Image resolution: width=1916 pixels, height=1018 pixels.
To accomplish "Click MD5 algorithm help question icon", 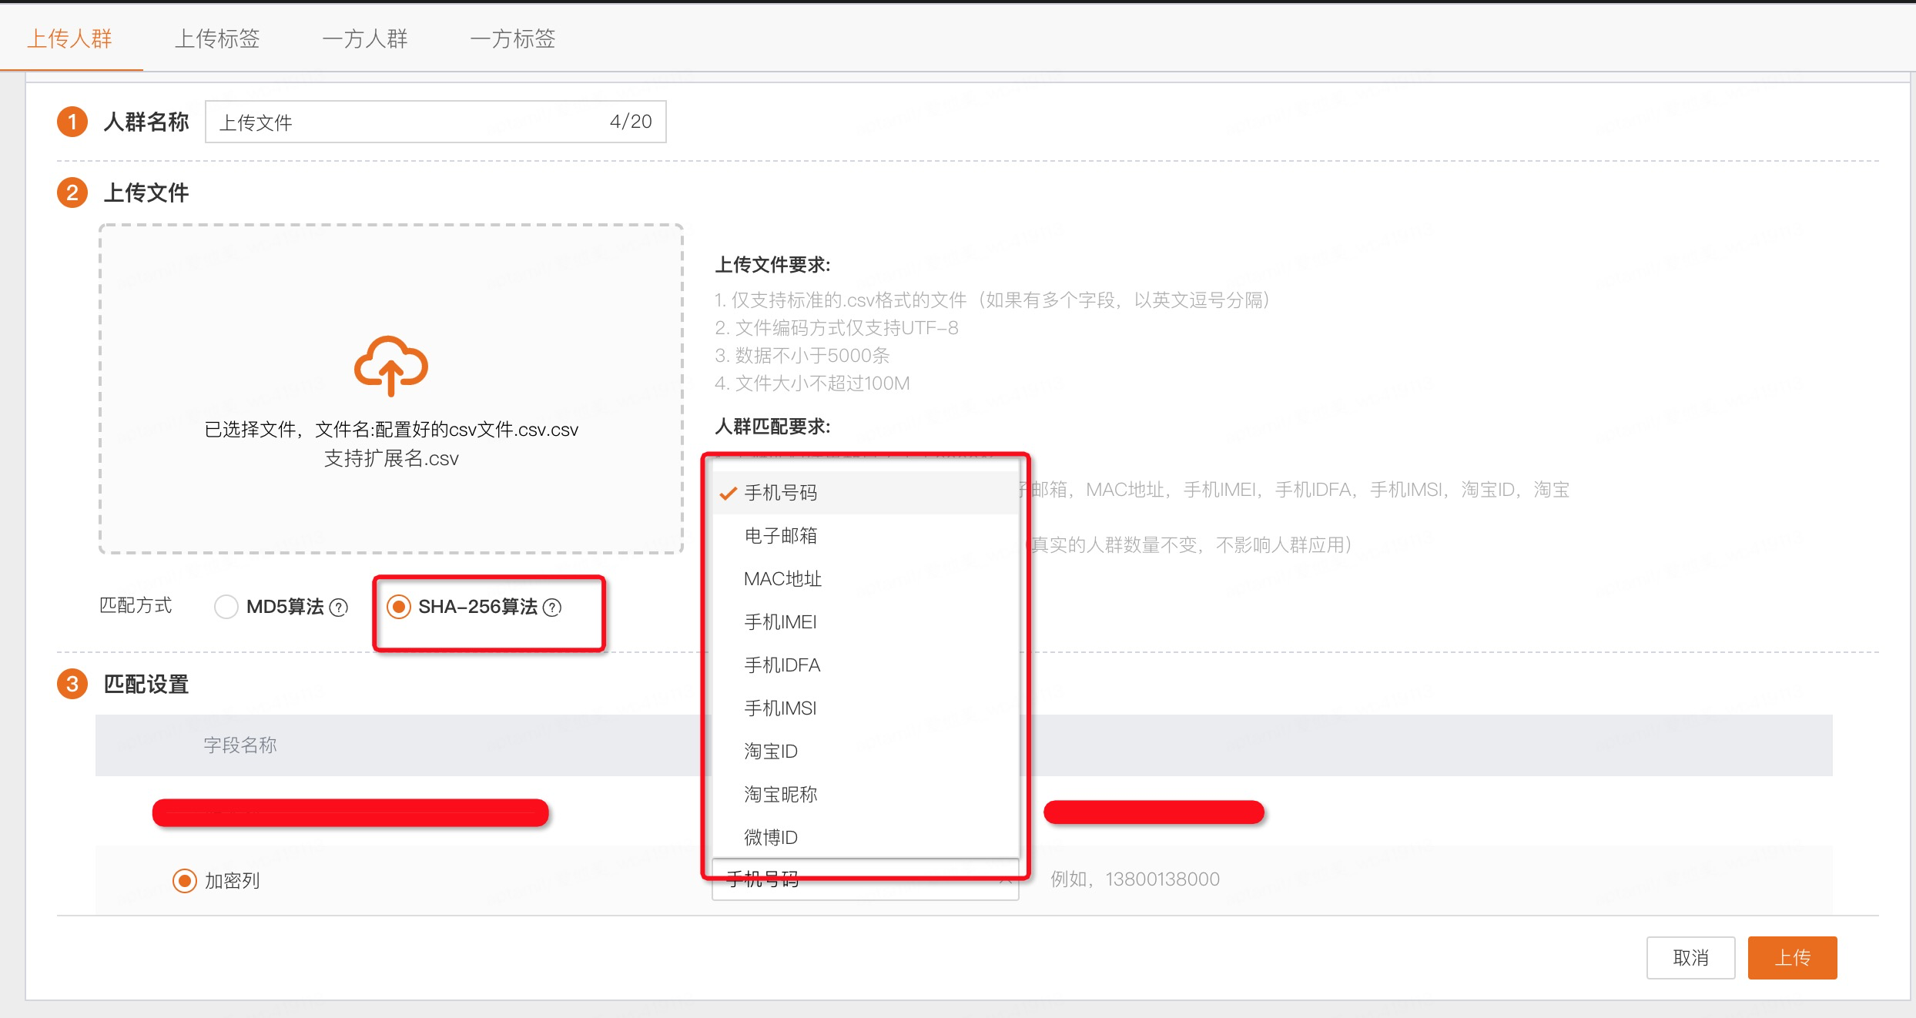I will [x=339, y=608].
